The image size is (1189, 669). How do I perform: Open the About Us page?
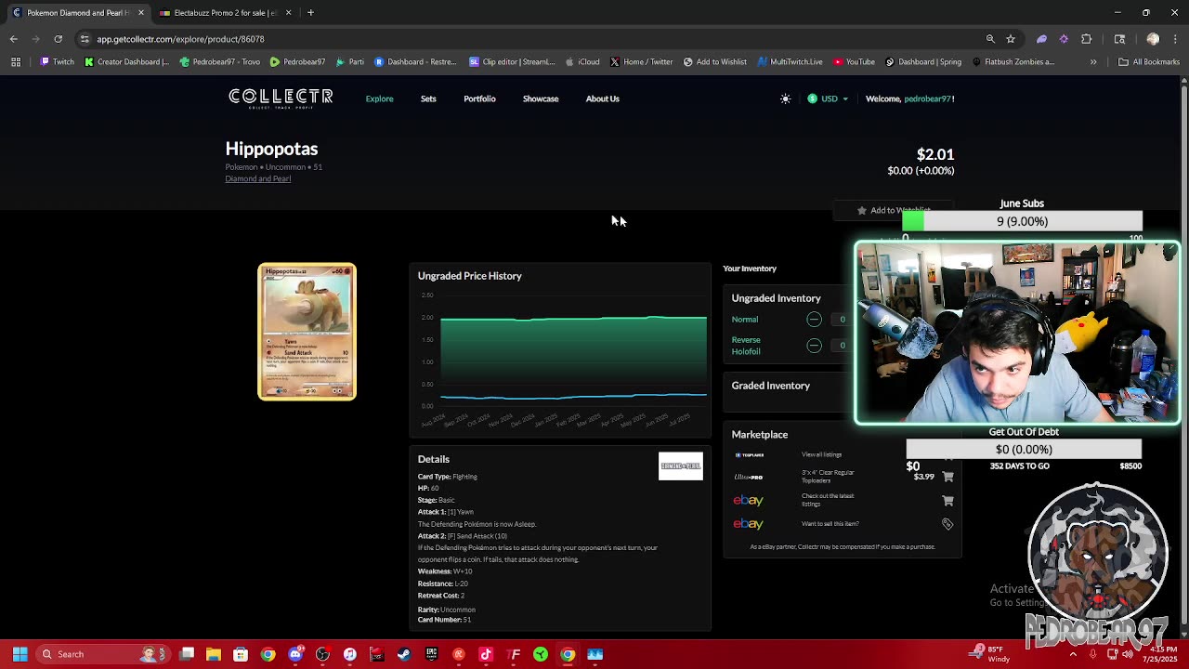click(602, 98)
